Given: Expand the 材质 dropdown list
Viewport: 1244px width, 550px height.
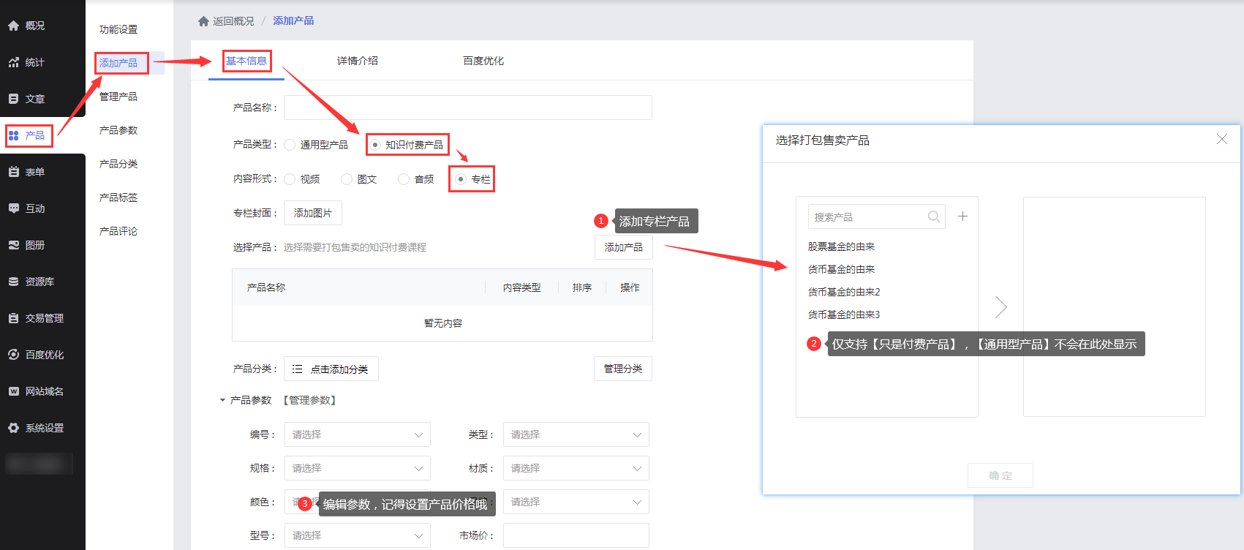Looking at the screenshot, I should (576, 468).
